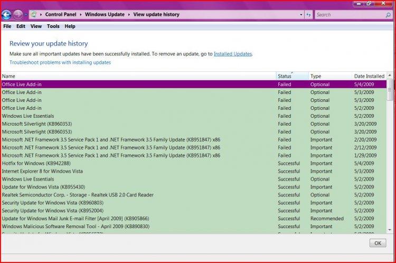Select Office Live Add-in failed on 5/4/2009
Image resolution: width=396 pixels, height=263 pixels.
194,84
